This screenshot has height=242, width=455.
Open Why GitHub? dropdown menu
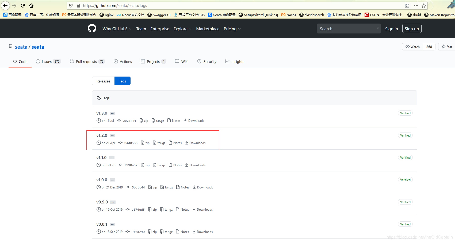[117, 29]
